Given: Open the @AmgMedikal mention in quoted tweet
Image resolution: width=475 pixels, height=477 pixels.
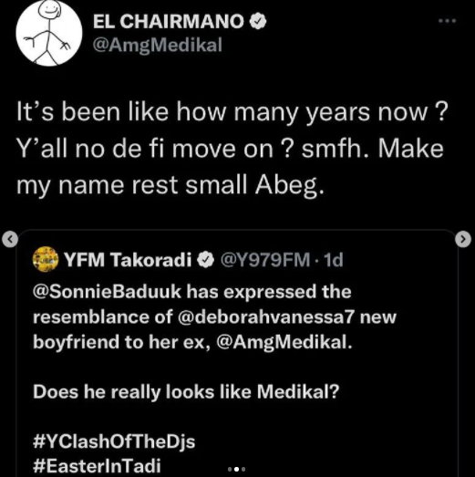Looking at the screenshot, I should coord(284,342).
